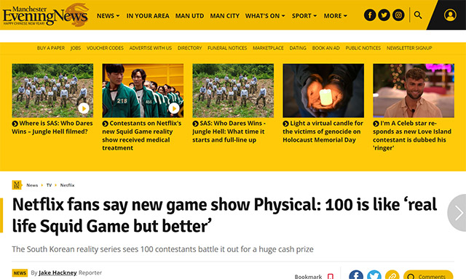Open BOOK AN AD link
The height and width of the screenshot is (279, 466).
pyautogui.click(x=325, y=48)
